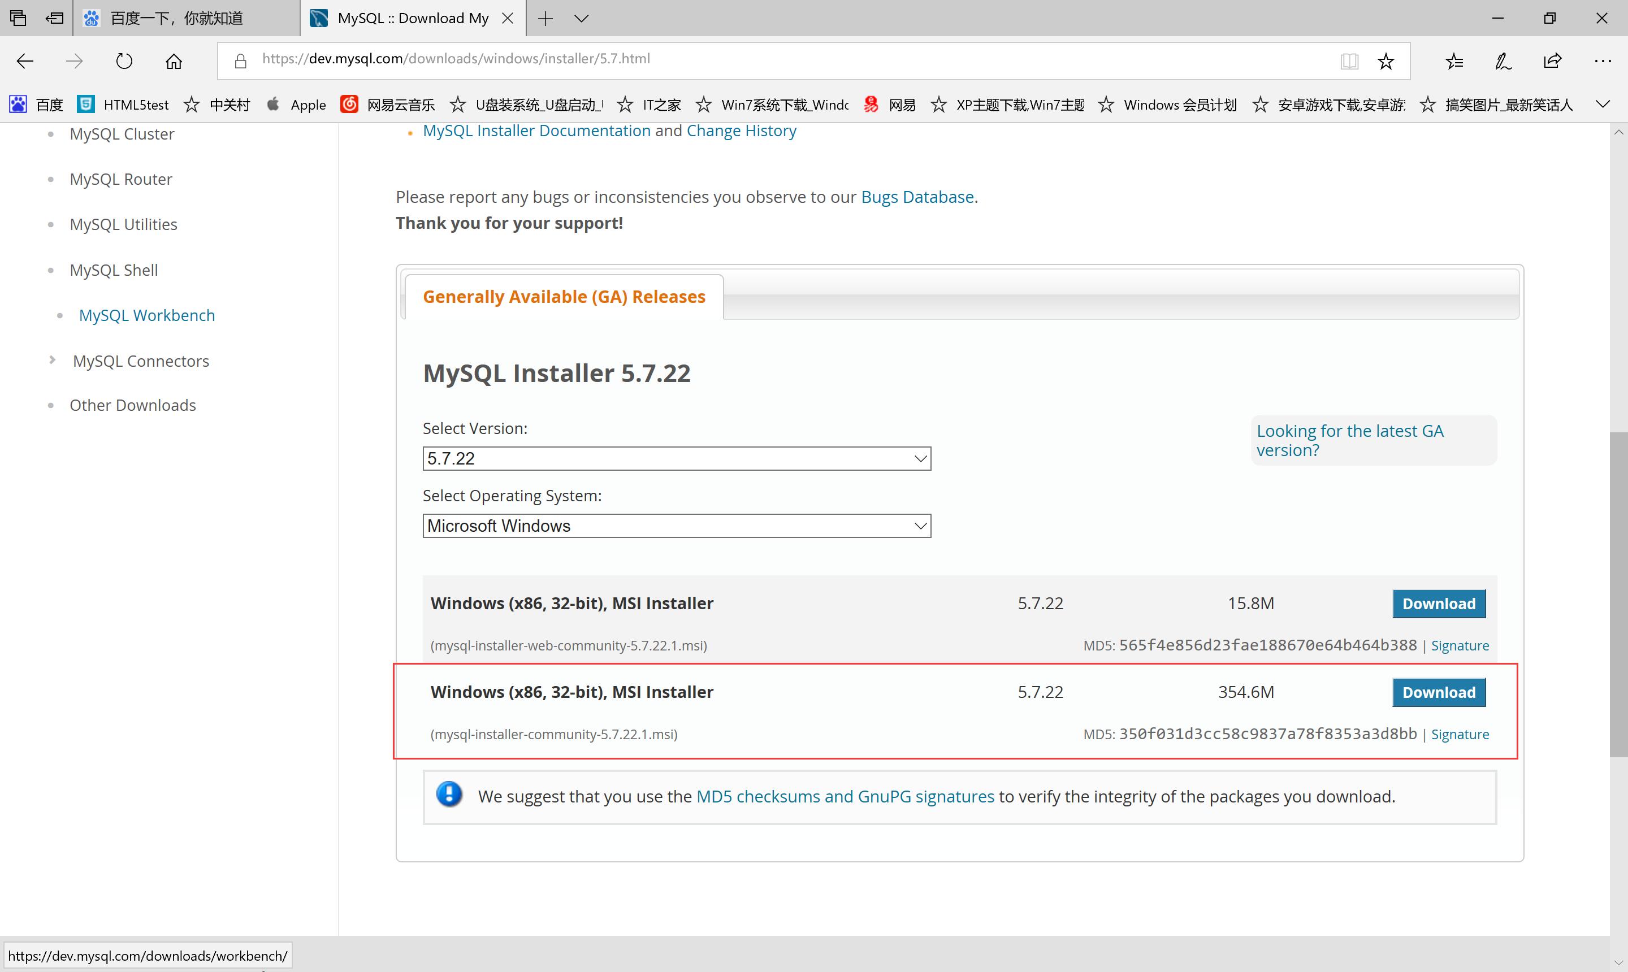Go to the browser Home page
1628x972 pixels.
point(174,61)
